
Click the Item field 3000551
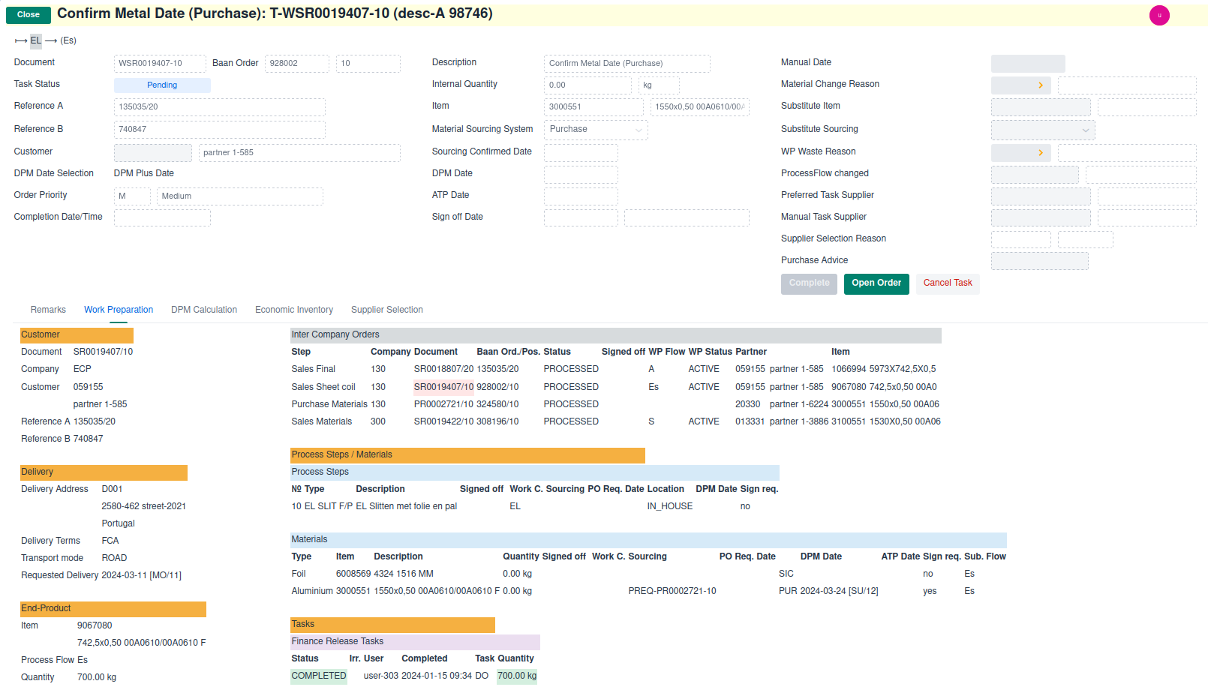coord(593,107)
